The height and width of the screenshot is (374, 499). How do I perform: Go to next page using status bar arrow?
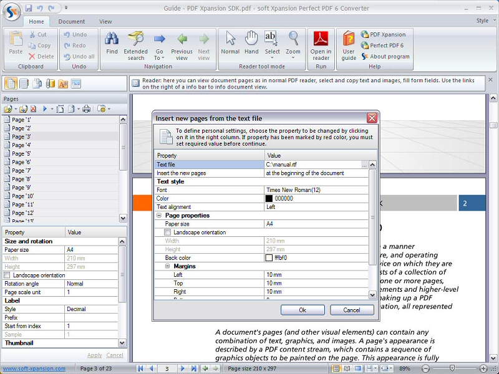(183, 368)
